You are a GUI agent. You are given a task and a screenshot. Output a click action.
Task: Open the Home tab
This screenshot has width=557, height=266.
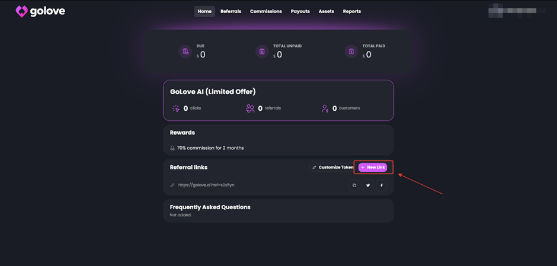click(204, 11)
